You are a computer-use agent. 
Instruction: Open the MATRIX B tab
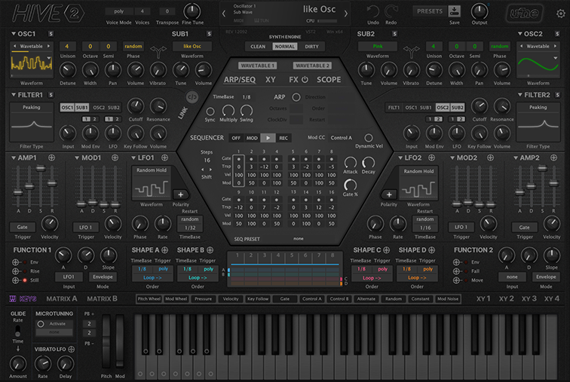pyautogui.click(x=102, y=298)
